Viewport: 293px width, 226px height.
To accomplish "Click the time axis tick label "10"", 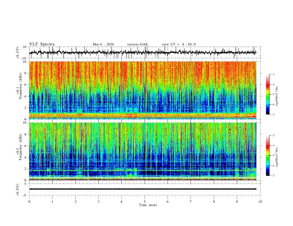I will (x=260, y=202).
